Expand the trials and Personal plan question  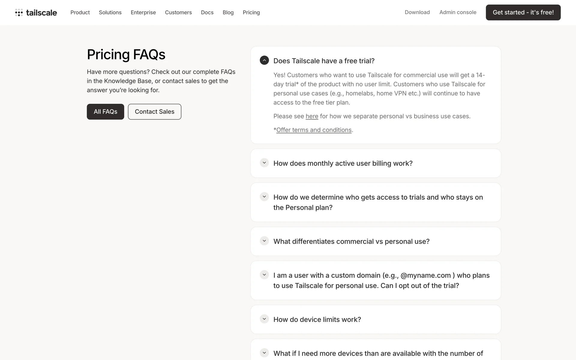(264, 197)
